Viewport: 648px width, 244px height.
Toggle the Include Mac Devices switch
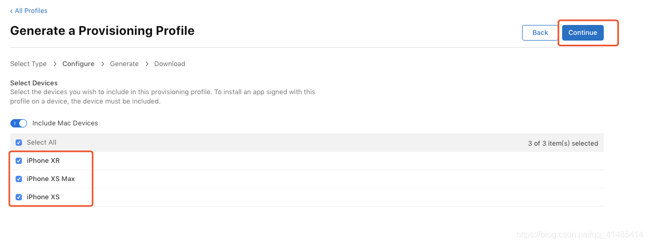pos(19,123)
